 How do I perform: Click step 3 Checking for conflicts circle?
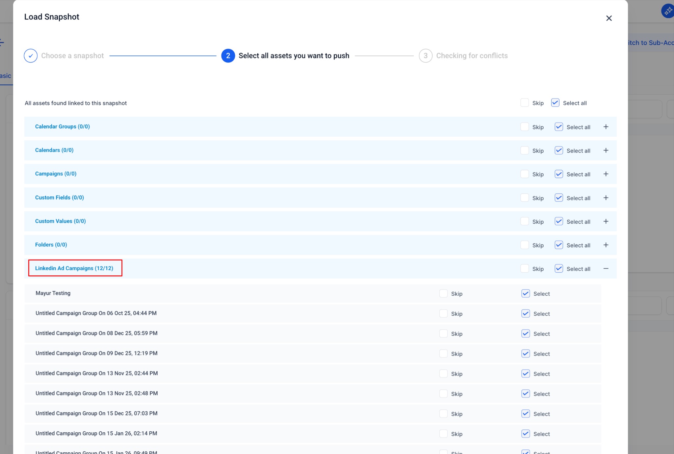[x=425, y=56]
